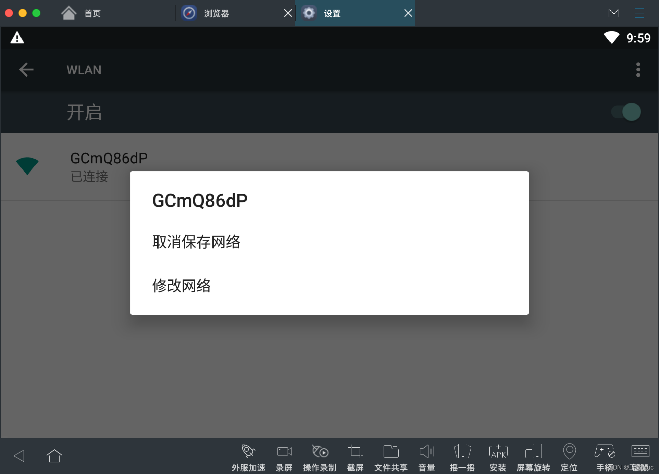659x474 pixels.
Task: Switch to the 浏览器 tab
Action: (216, 13)
